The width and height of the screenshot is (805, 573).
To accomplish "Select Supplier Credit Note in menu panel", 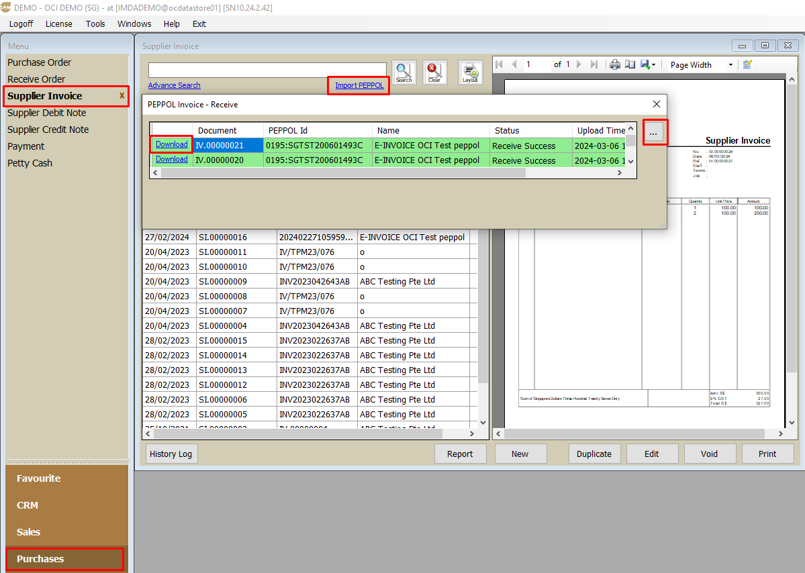I will [48, 129].
